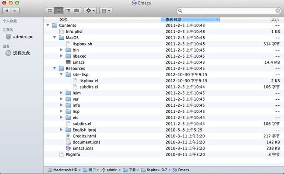The width and height of the screenshot is (284, 174).
Task: Collapse the MacOS folder
Action: coord(55,38)
